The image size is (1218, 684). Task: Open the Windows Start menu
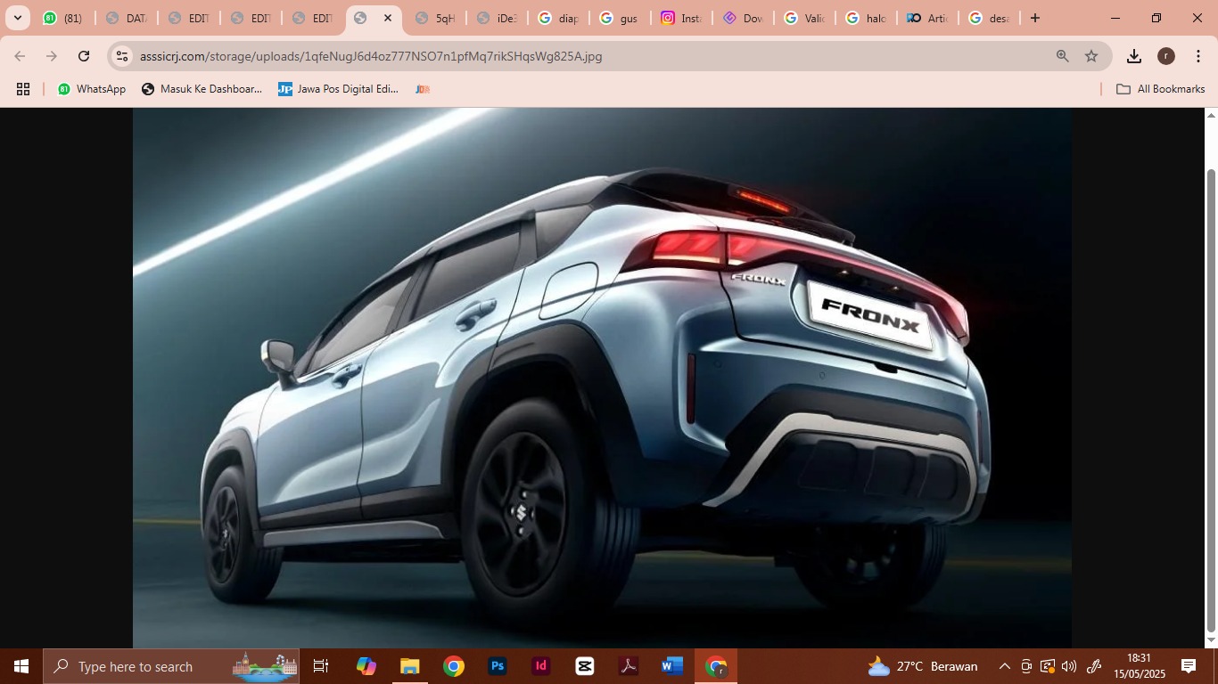(x=21, y=666)
